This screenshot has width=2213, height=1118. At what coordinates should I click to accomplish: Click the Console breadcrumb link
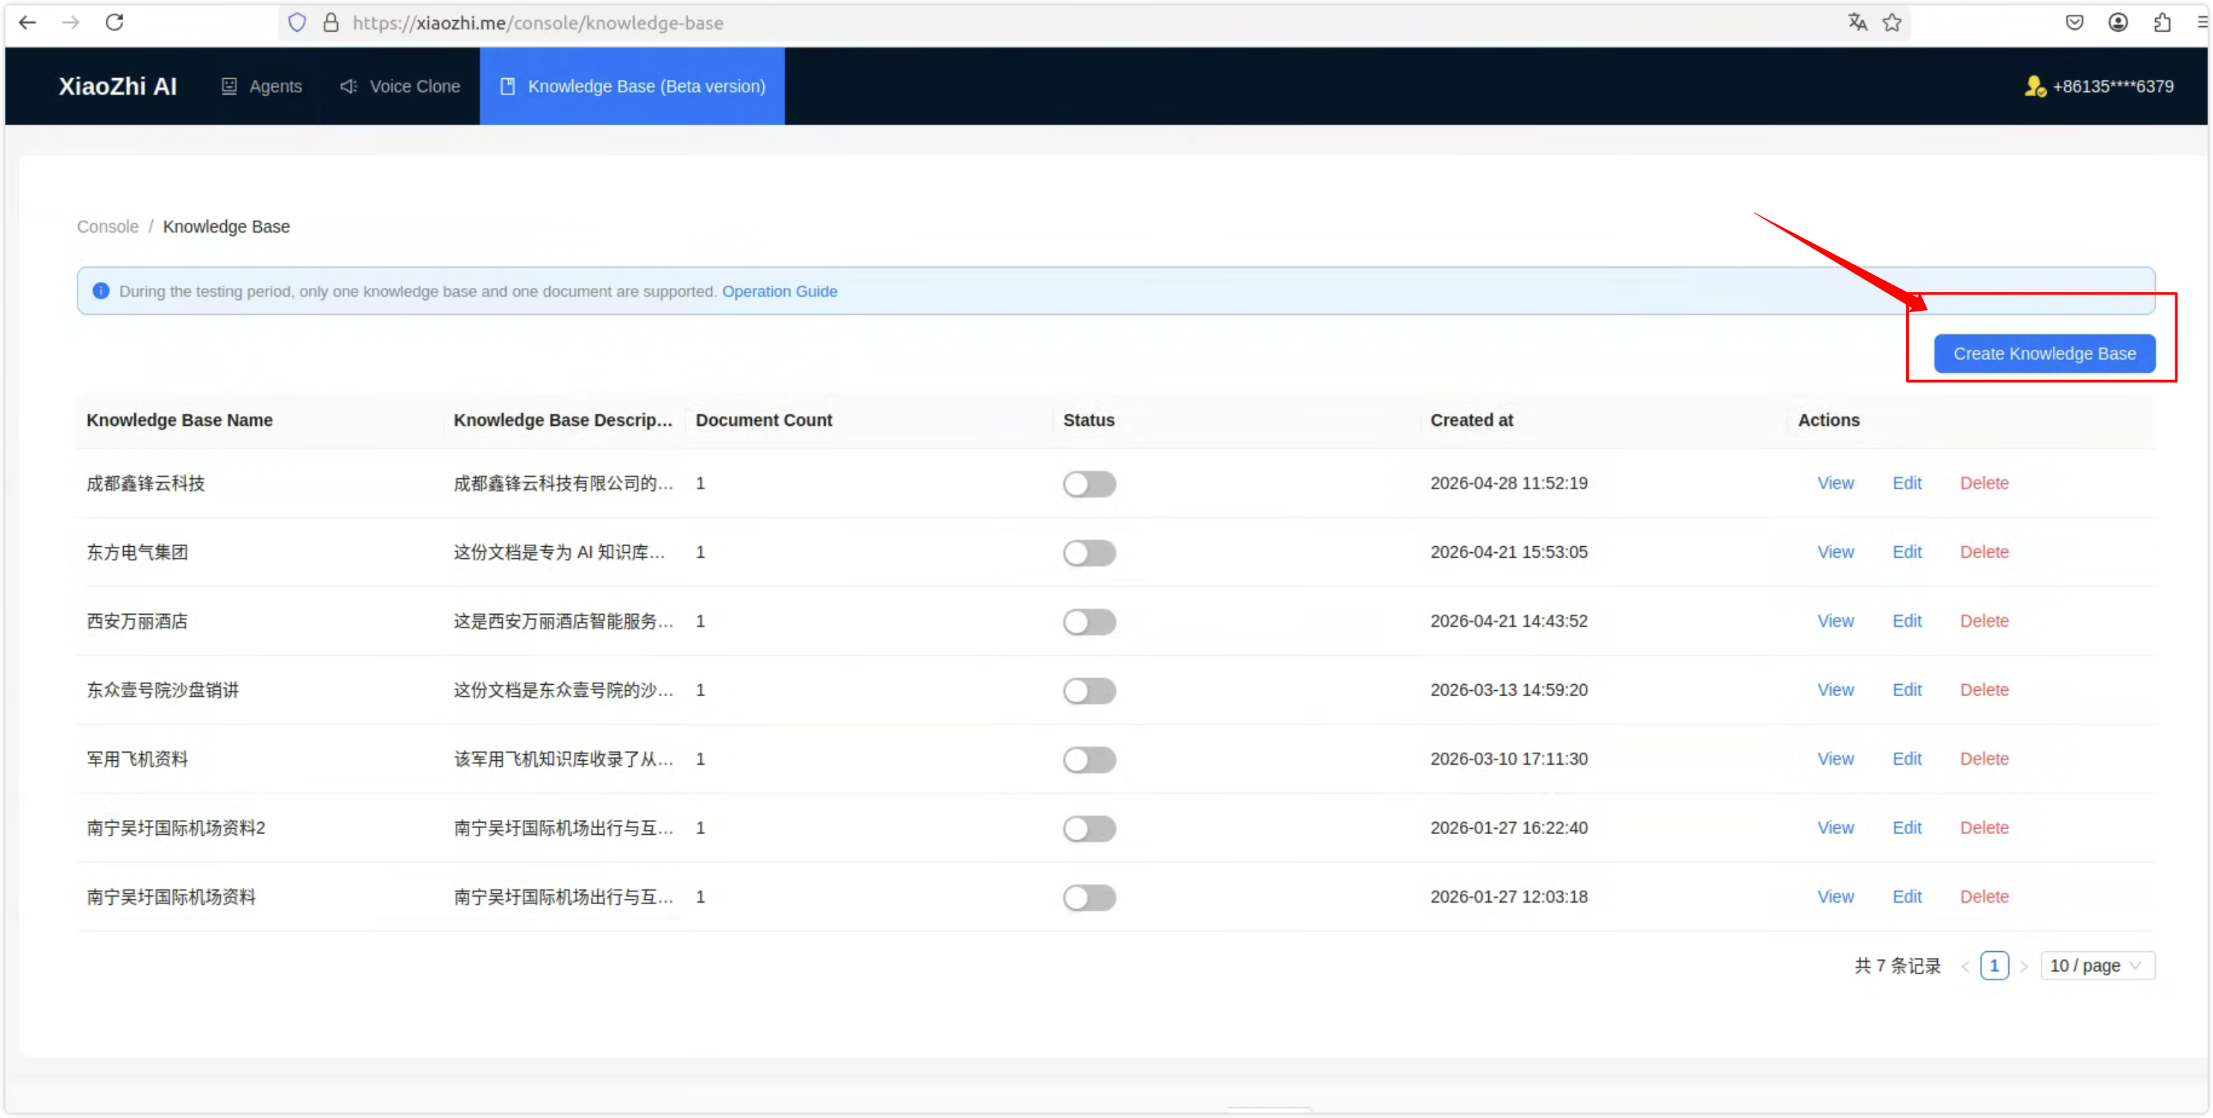(108, 227)
